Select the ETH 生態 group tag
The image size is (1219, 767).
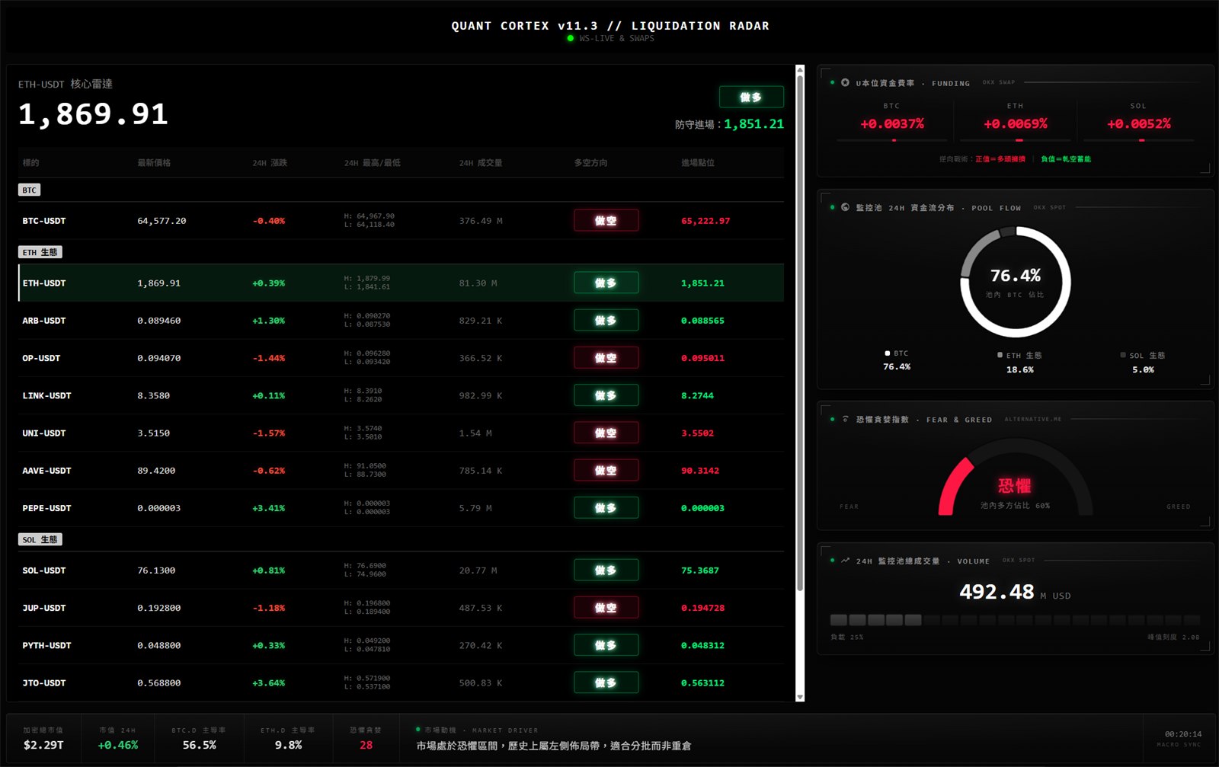pyautogui.click(x=40, y=252)
